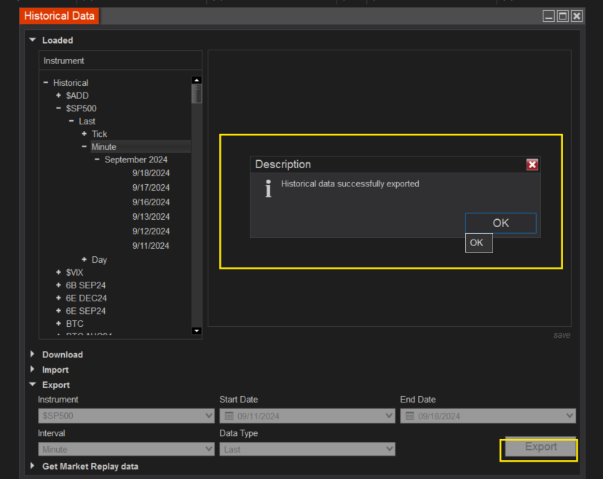Click the instrument tree scroll-down arrow
603x479 pixels.
point(197,330)
